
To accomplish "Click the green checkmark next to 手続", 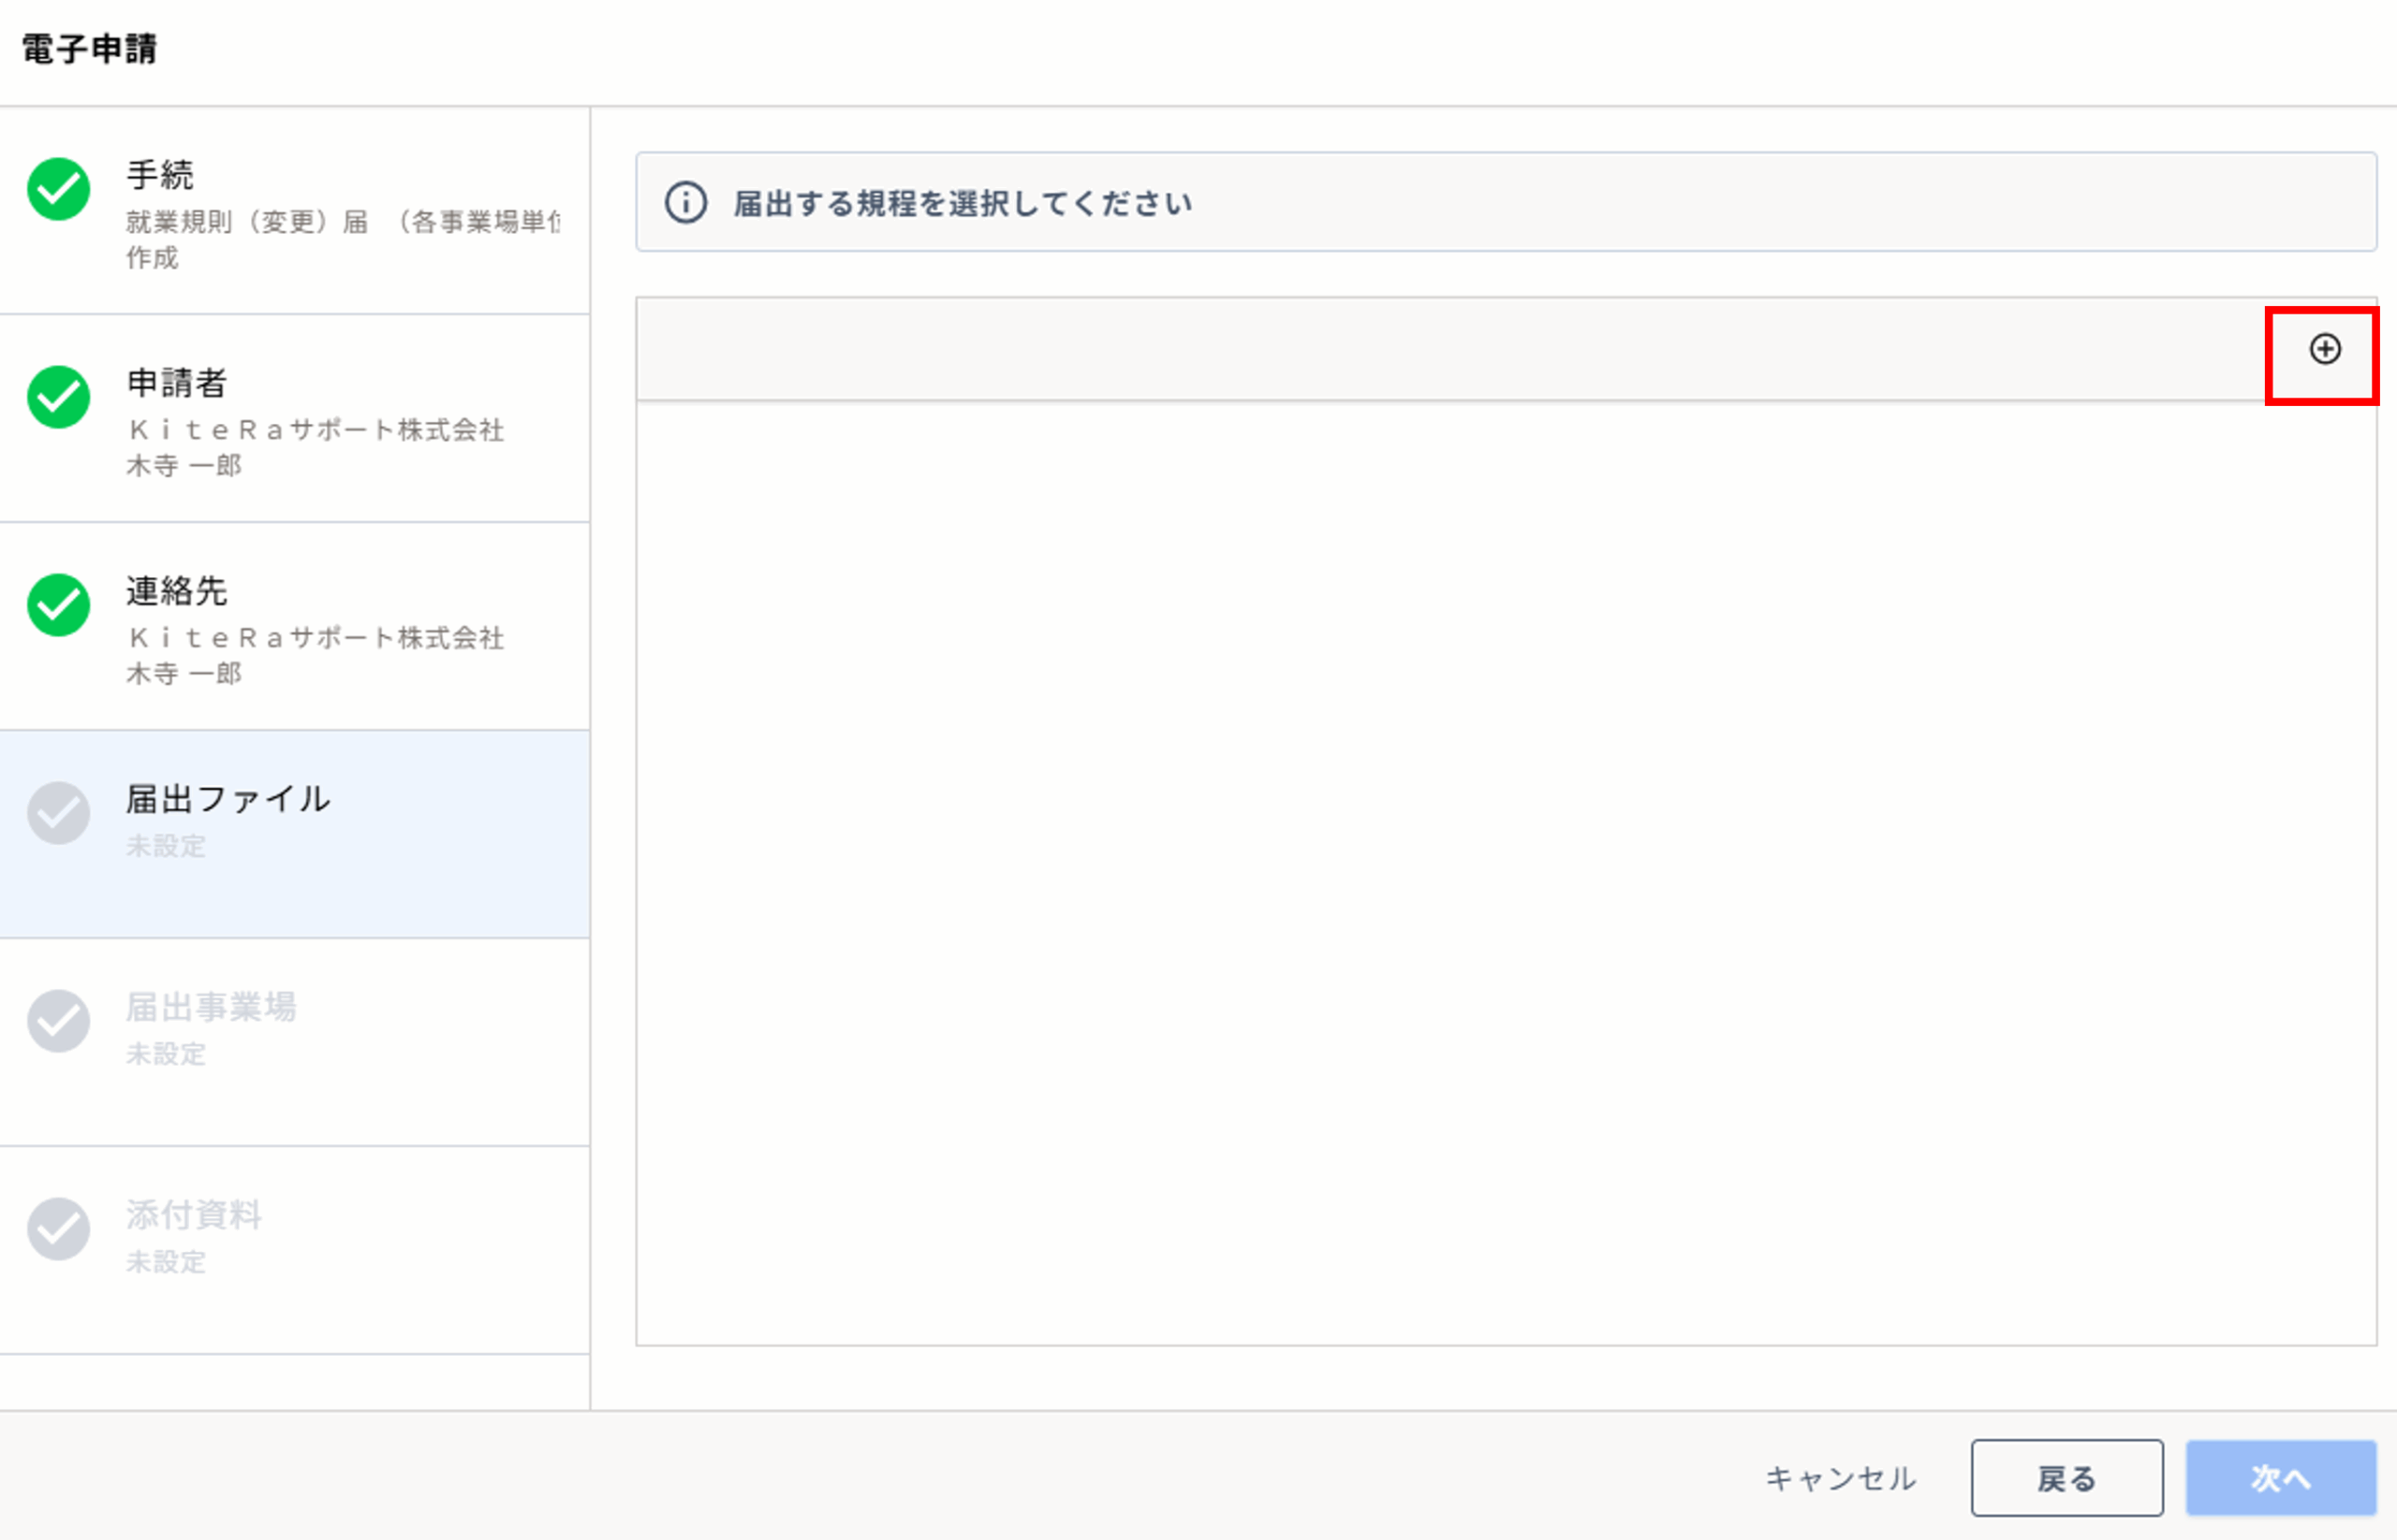I will tap(58, 189).
